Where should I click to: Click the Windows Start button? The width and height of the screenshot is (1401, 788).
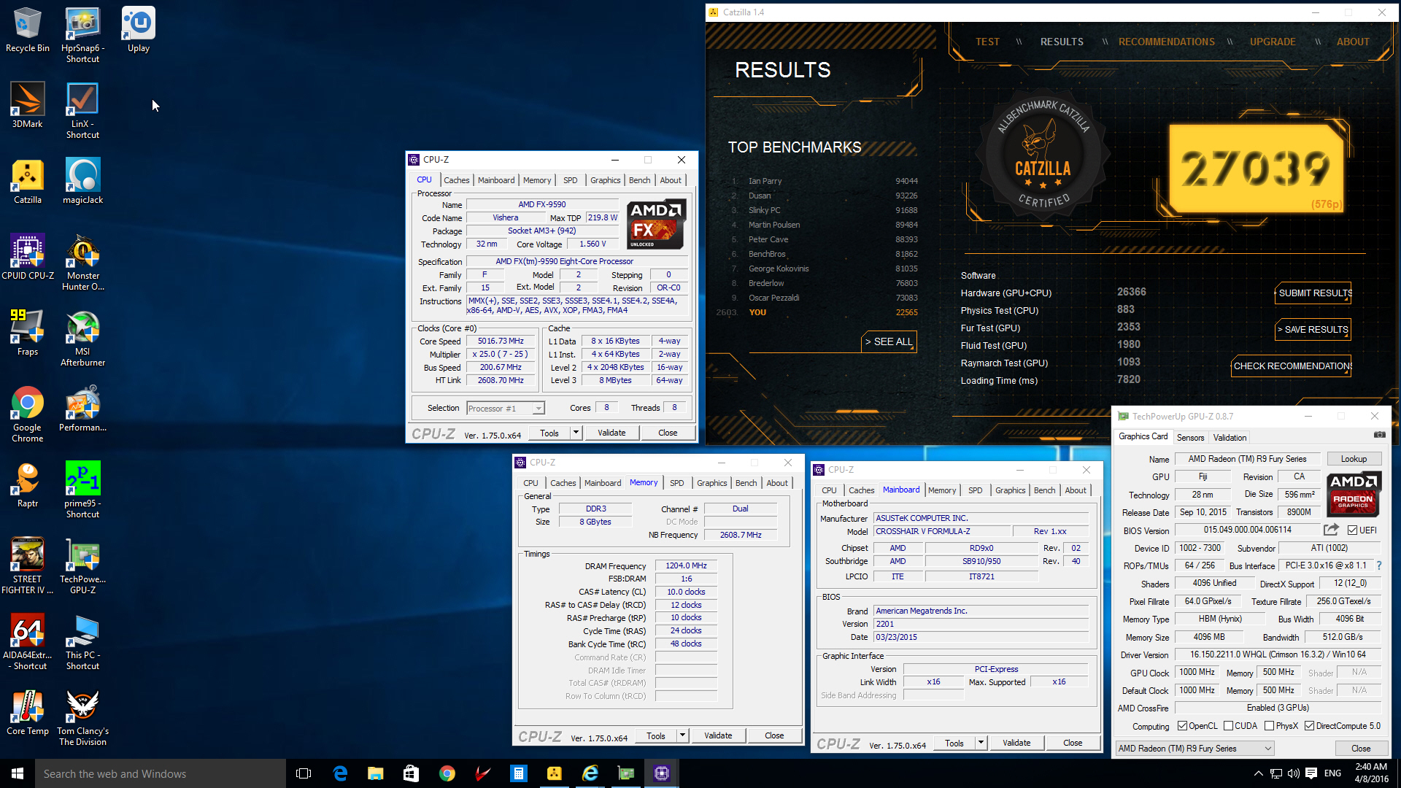(18, 773)
